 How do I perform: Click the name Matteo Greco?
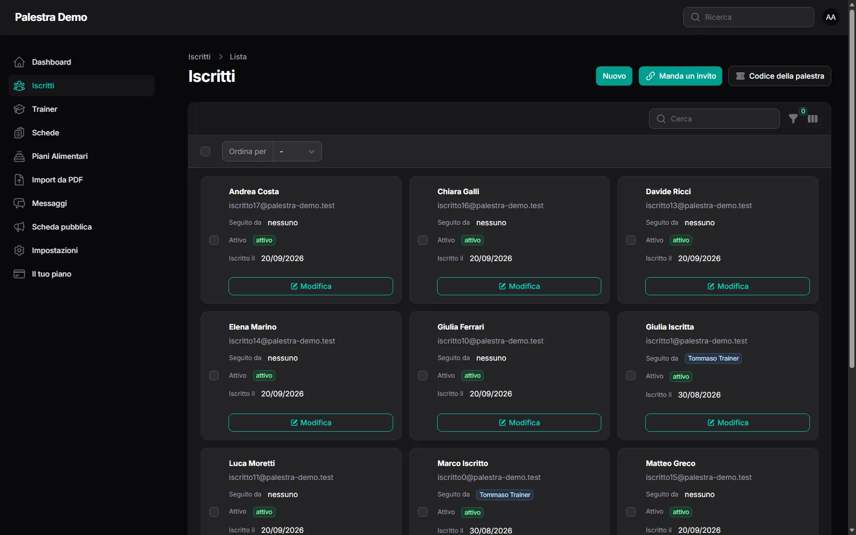670,463
